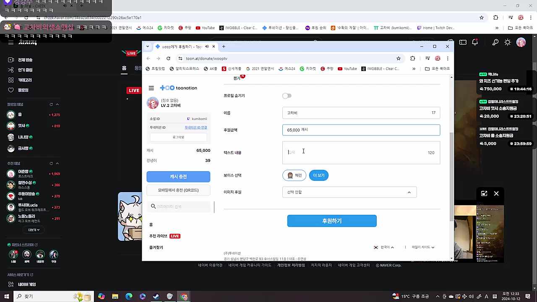This screenshot has height=302, width=537.
Task: Expand the 더보기 channel list
Action: click(34, 230)
